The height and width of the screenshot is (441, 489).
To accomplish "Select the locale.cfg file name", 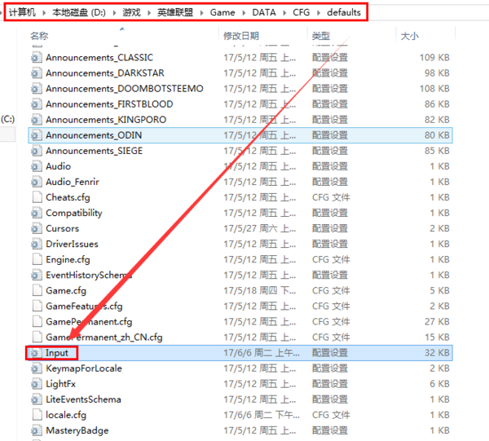I will pyautogui.click(x=66, y=415).
